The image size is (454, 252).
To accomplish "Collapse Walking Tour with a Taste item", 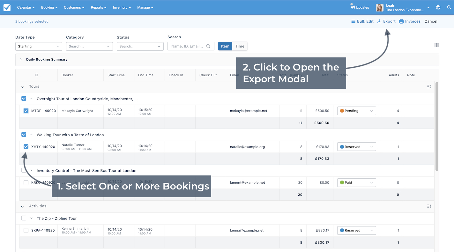I will tap(31, 135).
